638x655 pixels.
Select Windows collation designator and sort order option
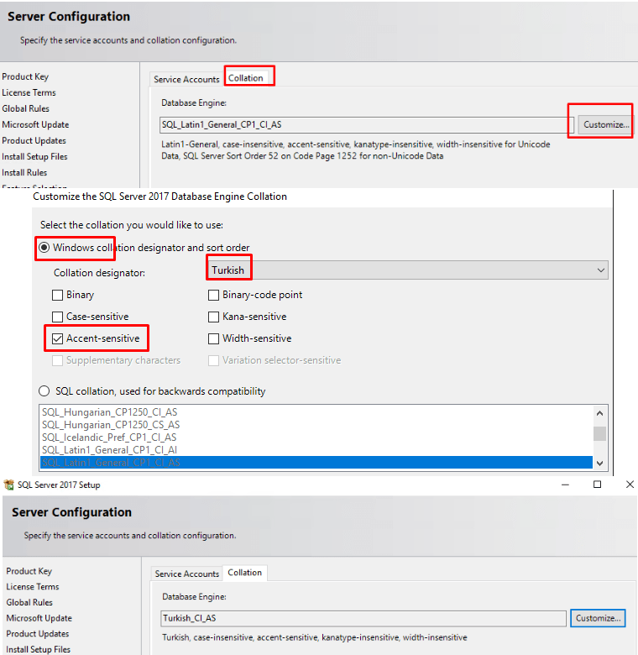(x=44, y=248)
